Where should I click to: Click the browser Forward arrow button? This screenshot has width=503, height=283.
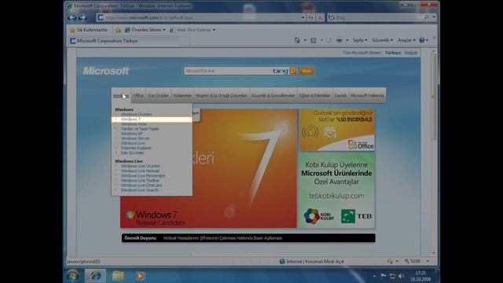pyautogui.click(x=83, y=17)
